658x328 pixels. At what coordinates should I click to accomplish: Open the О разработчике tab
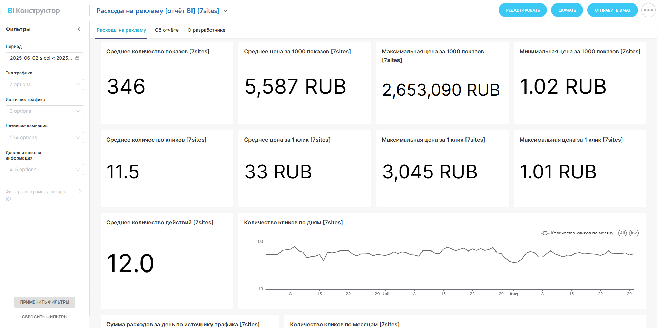click(x=206, y=30)
